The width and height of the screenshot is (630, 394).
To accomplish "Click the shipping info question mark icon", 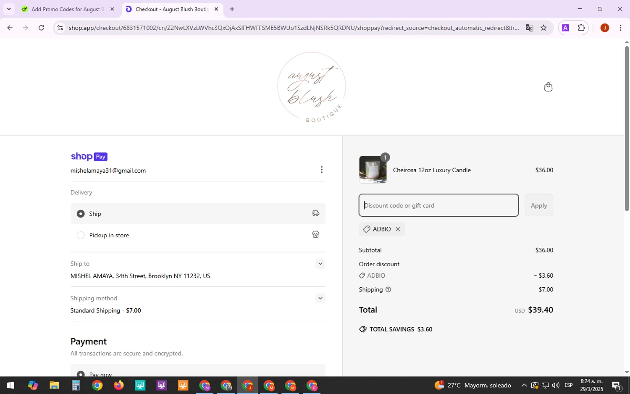I will (x=388, y=289).
